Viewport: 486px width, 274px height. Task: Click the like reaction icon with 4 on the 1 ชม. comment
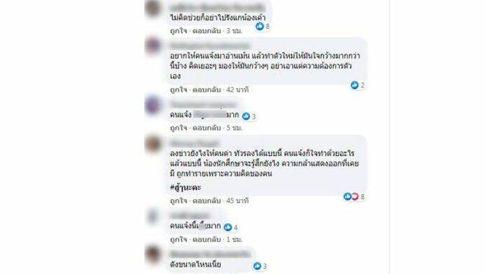coord(228,227)
